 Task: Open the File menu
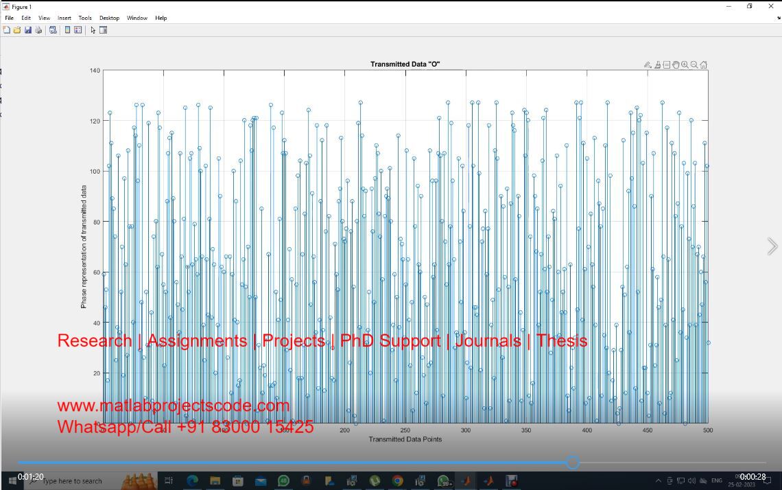click(x=9, y=18)
